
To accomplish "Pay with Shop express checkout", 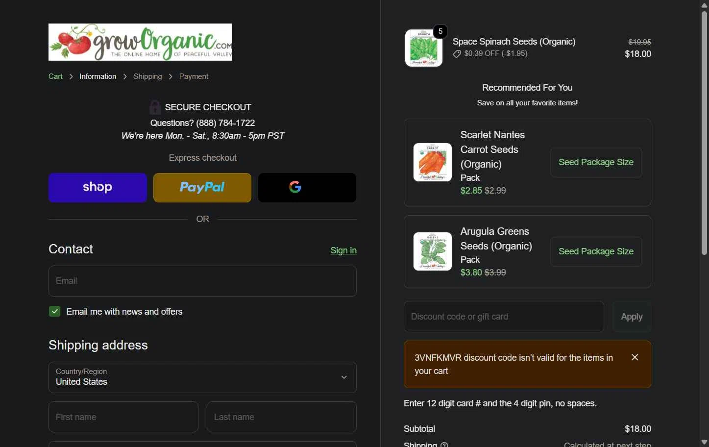I will pyautogui.click(x=98, y=187).
